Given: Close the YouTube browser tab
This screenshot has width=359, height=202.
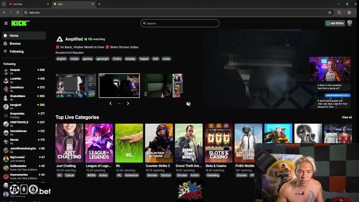Looking at the screenshot, I should [x=48, y=4].
